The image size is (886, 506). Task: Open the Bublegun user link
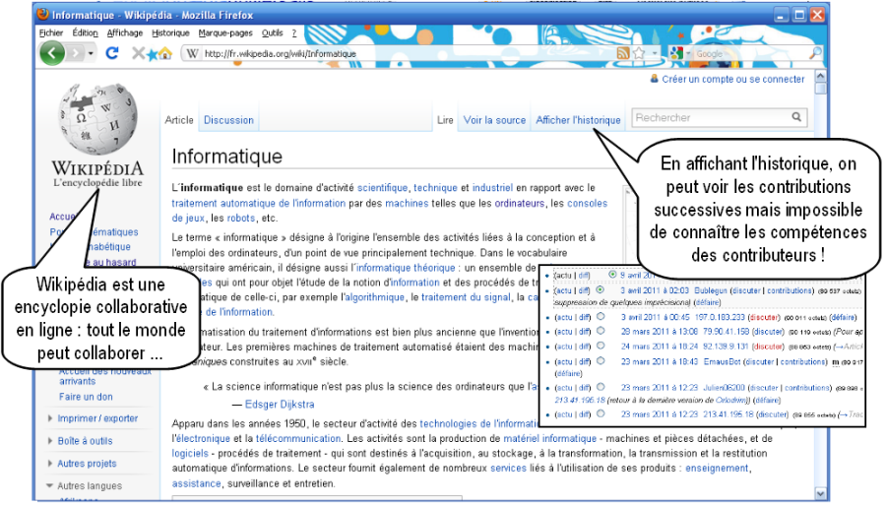pyautogui.click(x=710, y=290)
